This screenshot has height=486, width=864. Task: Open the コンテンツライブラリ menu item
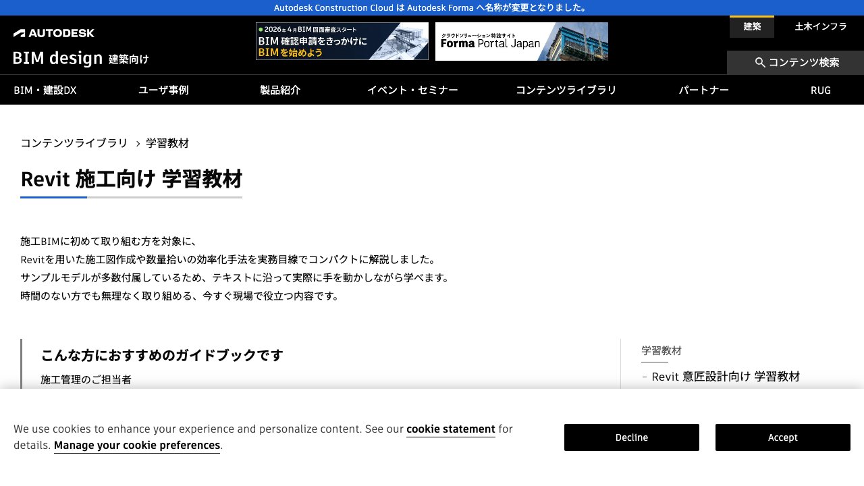point(566,90)
